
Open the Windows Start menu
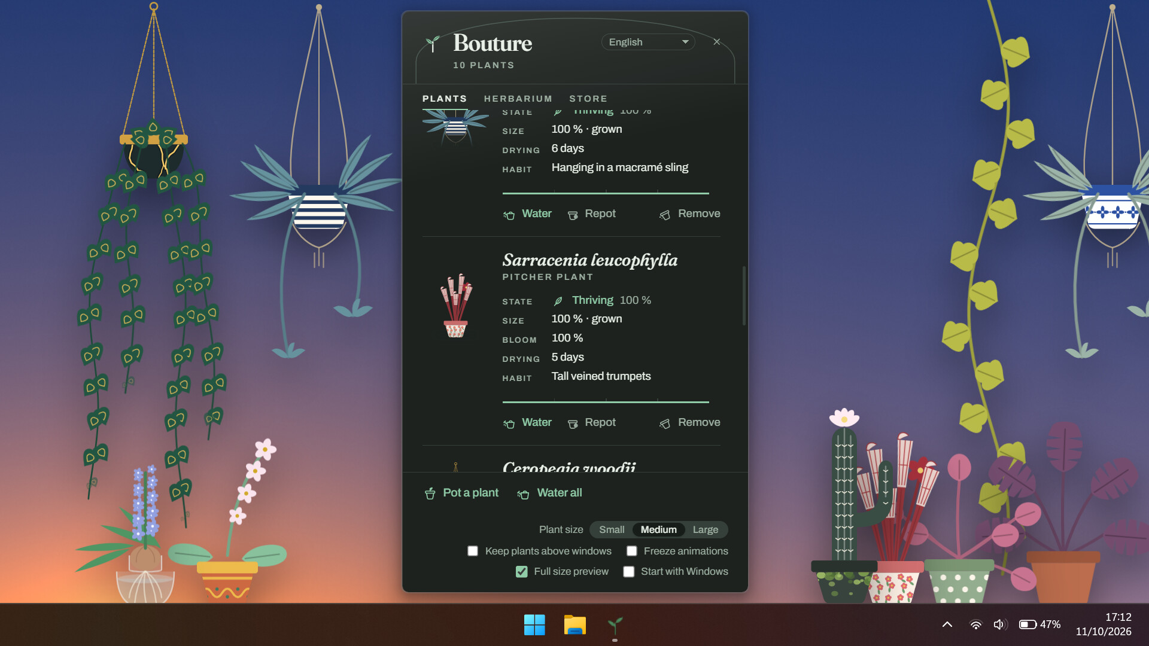[534, 625]
